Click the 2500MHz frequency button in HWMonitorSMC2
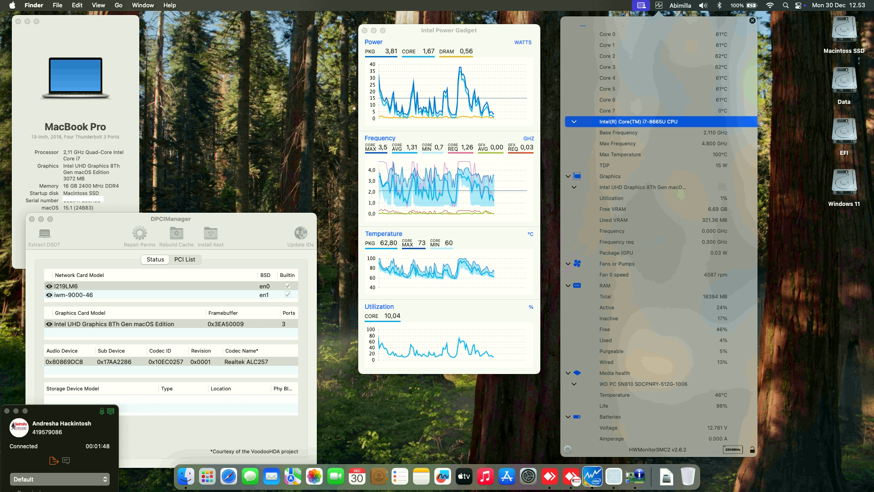 tap(733, 449)
